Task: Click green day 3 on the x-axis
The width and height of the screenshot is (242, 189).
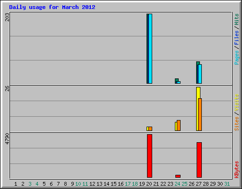Action: coord(30,184)
